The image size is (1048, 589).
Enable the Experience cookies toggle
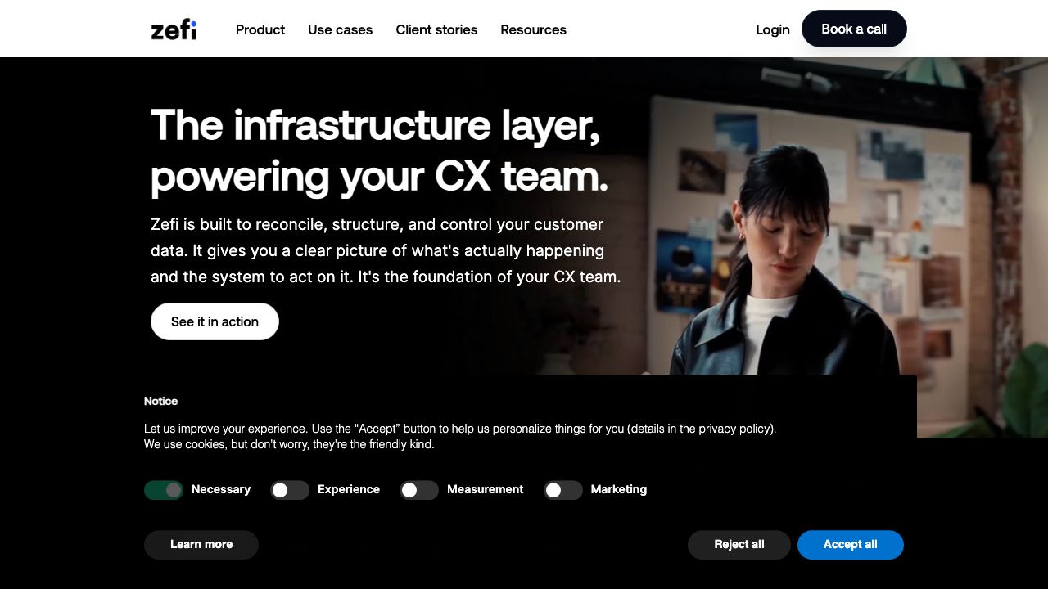[290, 490]
